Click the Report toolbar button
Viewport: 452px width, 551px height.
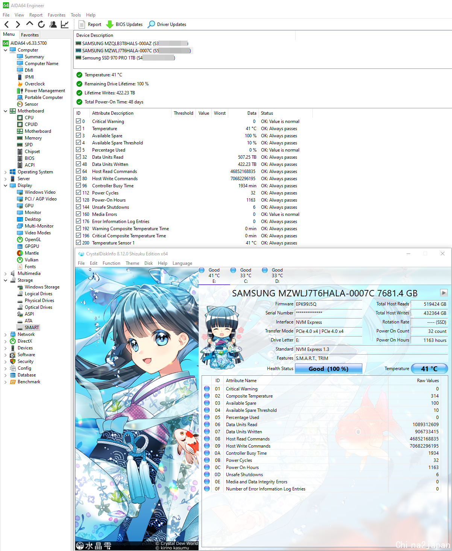(x=90, y=24)
